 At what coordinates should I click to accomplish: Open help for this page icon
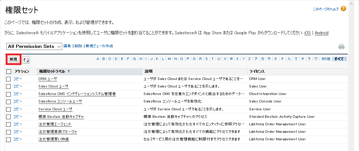(x=343, y=9)
